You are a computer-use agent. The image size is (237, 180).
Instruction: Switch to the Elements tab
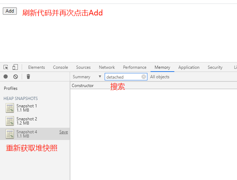[x=36, y=67]
